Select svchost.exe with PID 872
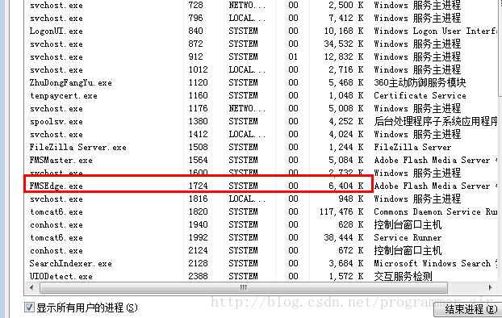Viewport: 502px width, 318px height. [x=56, y=44]
